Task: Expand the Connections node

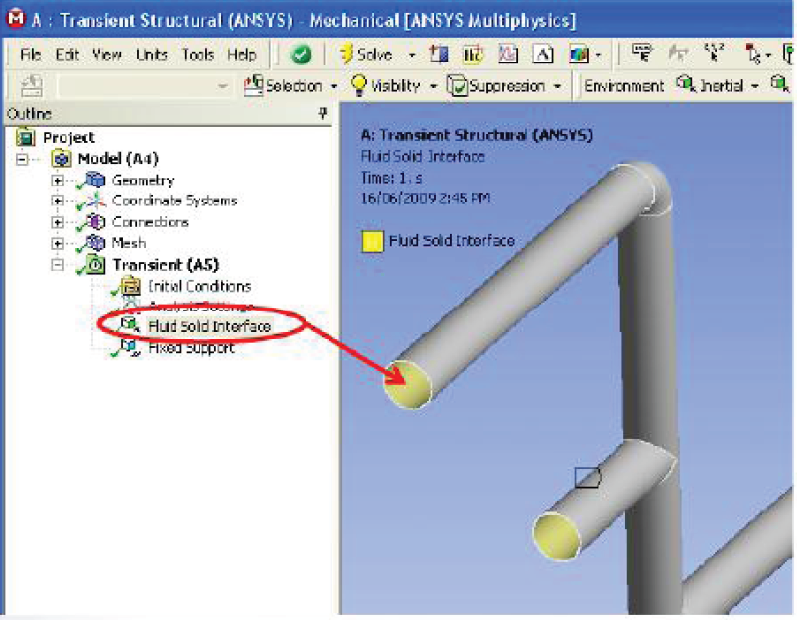Action: (57, 222)
